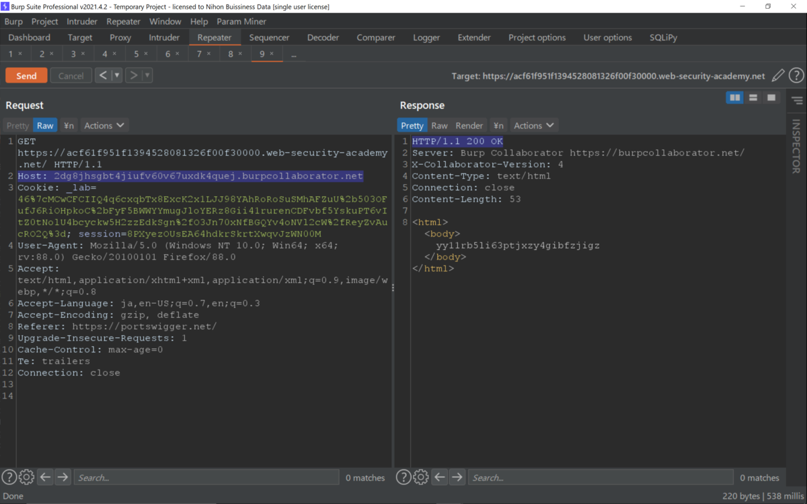Open the SQLiPy tab
Image resolution: width=807 pixels, height=504 pixels.
(663, 38)
